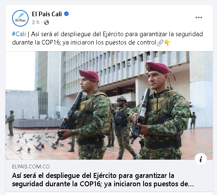
Task: Open the three-dot post options menu
Action: (199, 17)
